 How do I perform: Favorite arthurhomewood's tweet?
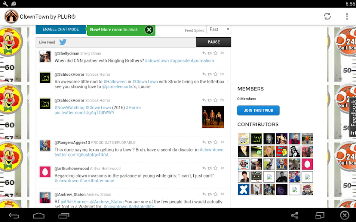[215, 168]
